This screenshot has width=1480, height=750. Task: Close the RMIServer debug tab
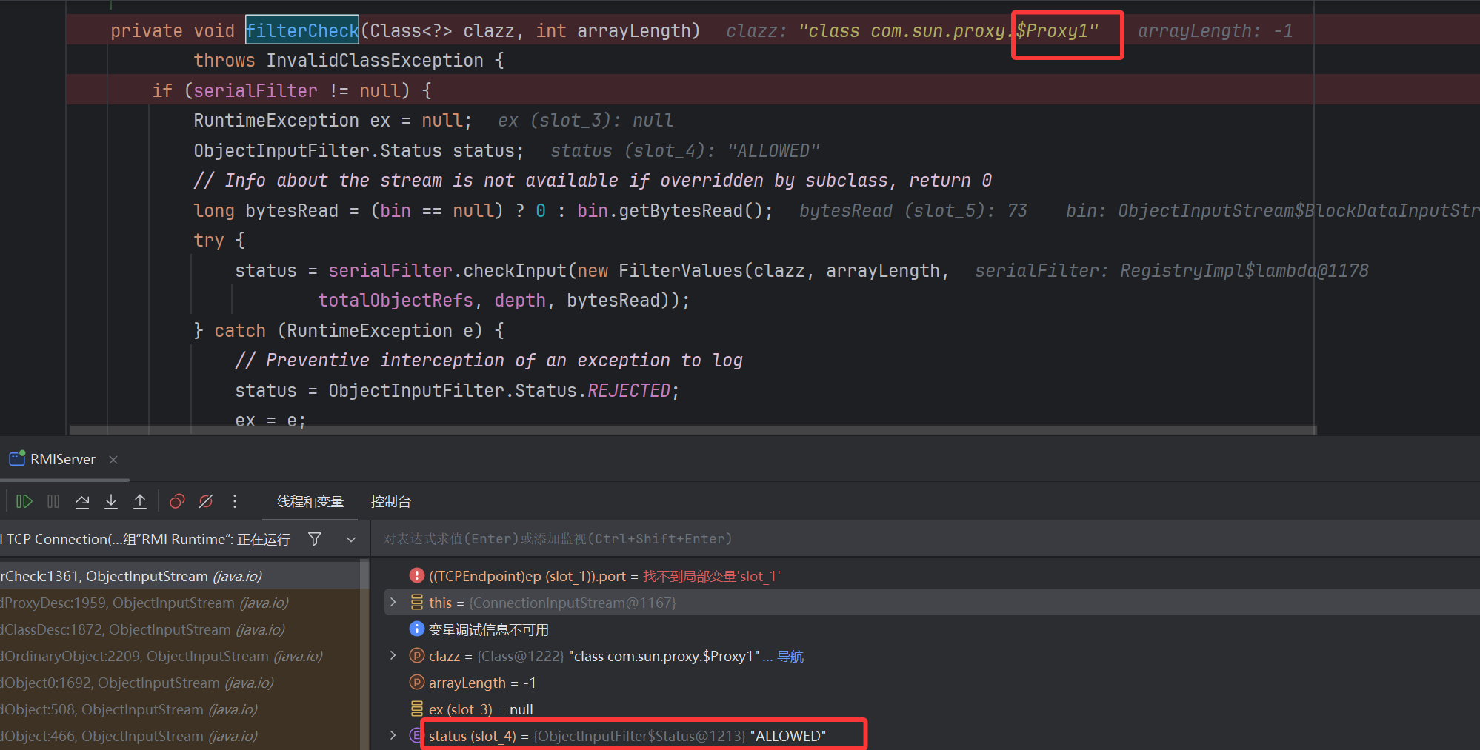click(x=113, y=460)
